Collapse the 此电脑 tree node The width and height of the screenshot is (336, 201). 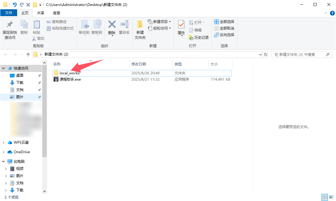click(3, 162)
